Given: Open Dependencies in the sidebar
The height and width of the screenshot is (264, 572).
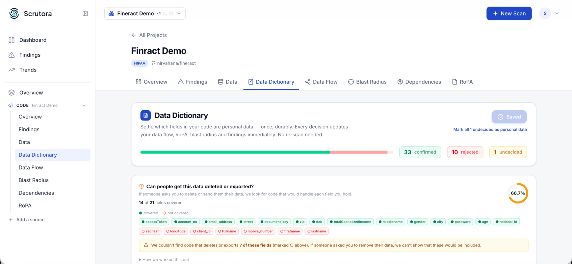Looking at the screenshot, I should point(53,193).
